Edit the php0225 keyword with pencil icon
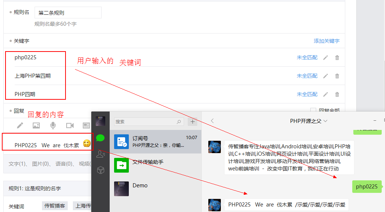This screenshot has width=385, height=212. (x=325, y=57)
